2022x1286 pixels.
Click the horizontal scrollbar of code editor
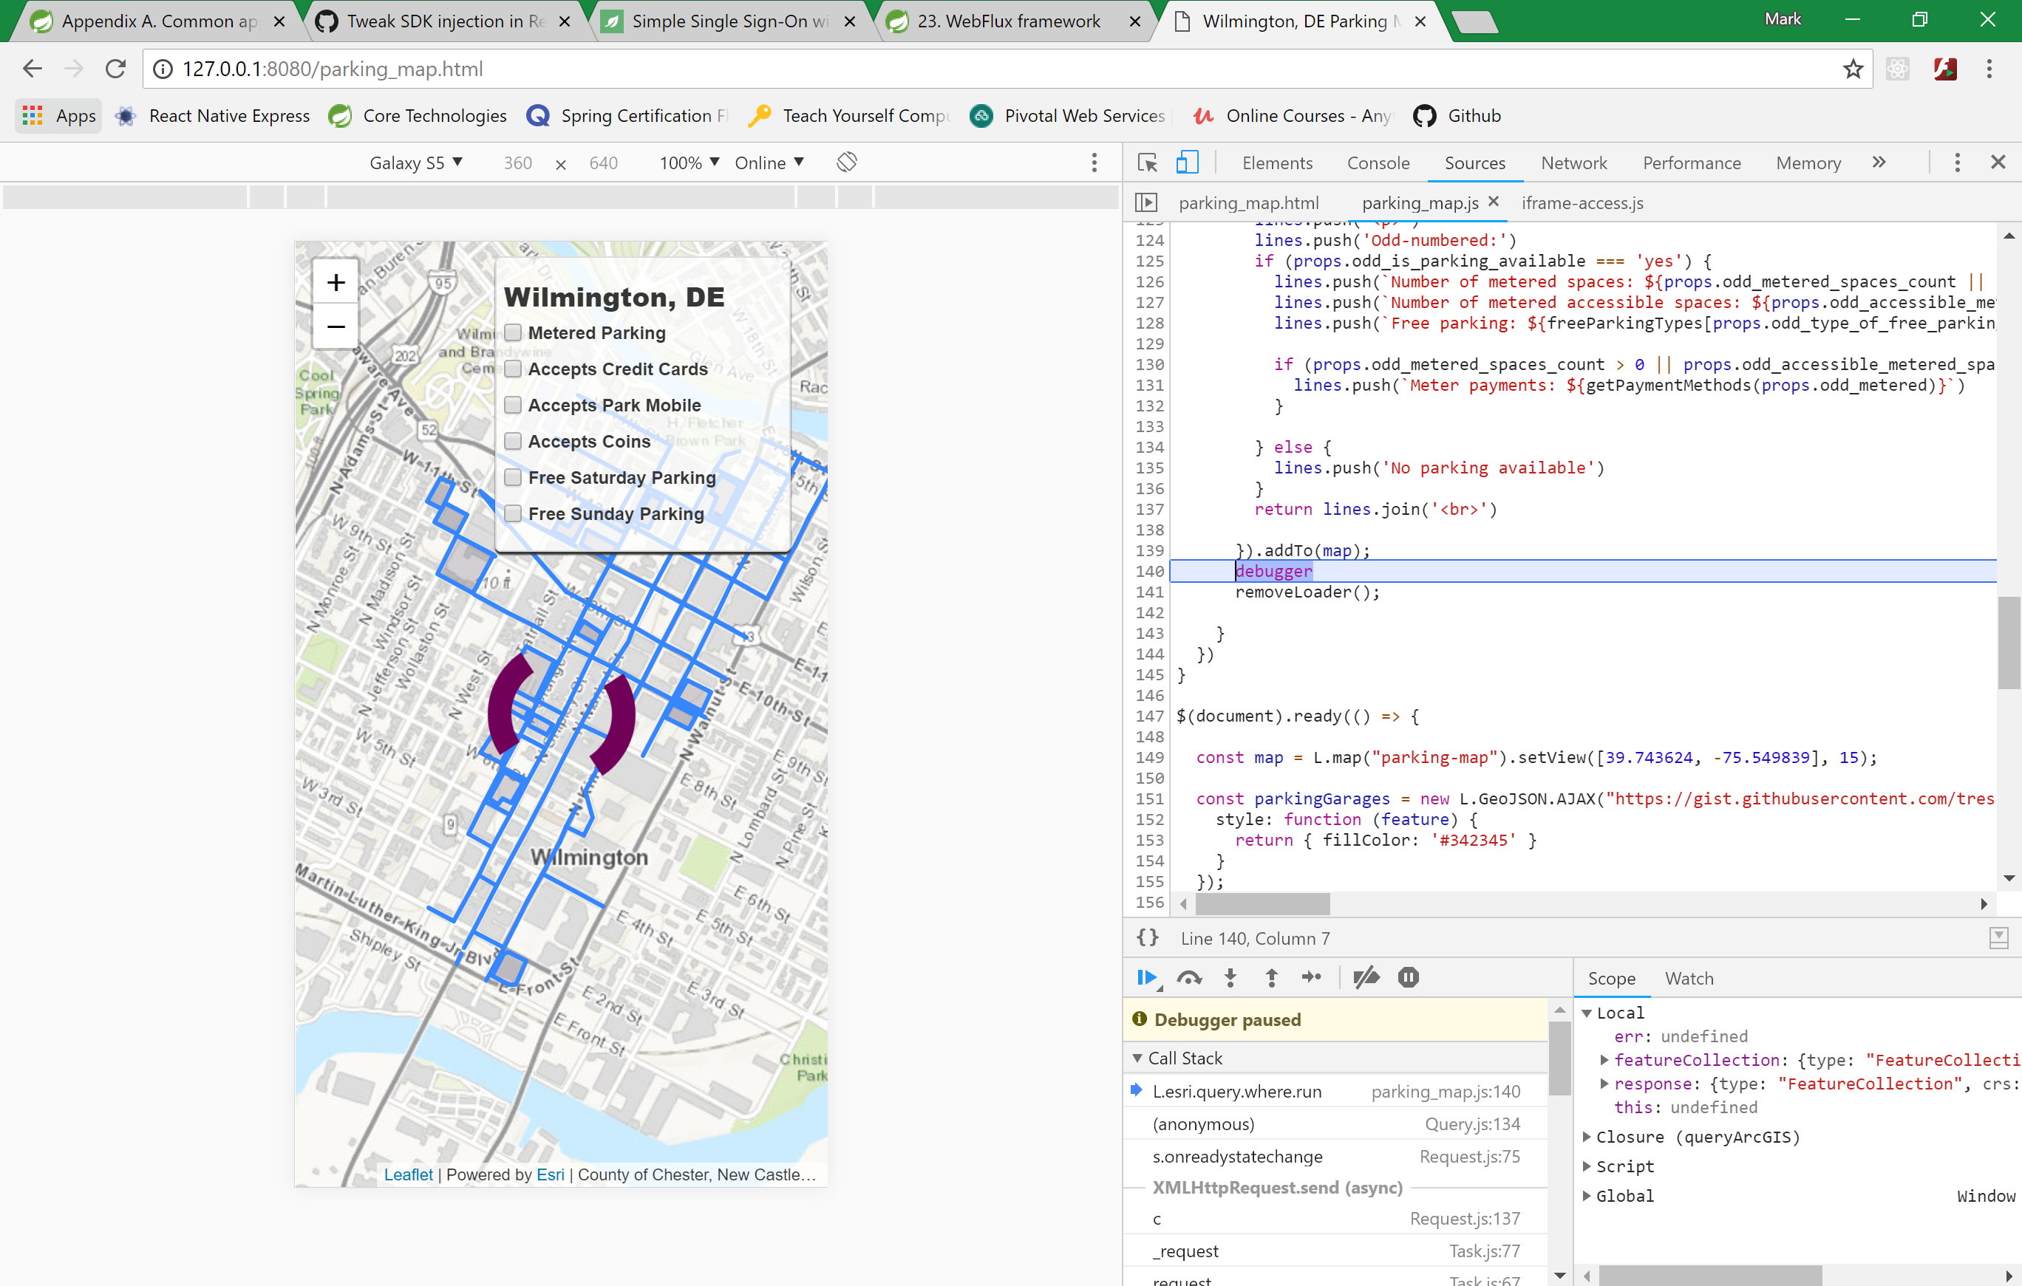1262,903
